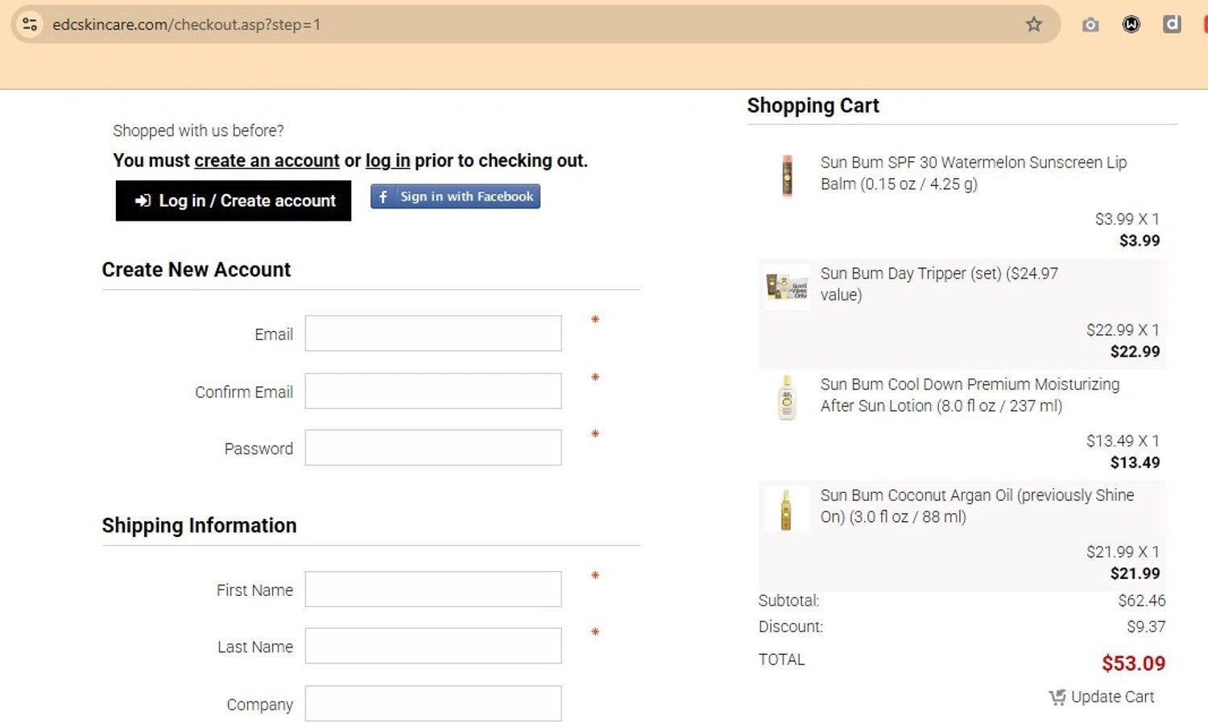The image size is (1208, 728).
Task: Focus the Last Name field
Action: tap(433, 646)
